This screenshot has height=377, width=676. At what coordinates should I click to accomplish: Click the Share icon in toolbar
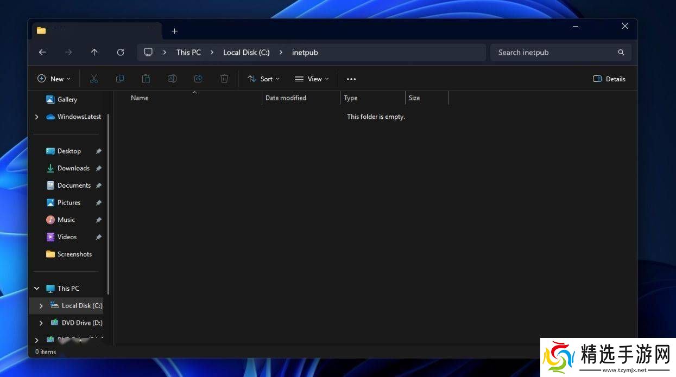point(198,79)
